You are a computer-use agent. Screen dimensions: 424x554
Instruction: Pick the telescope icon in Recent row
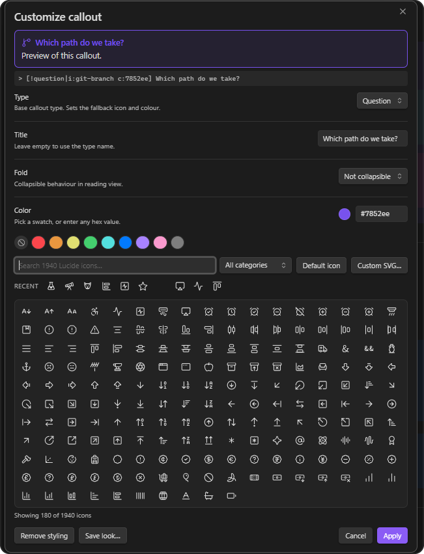click(x=69, y=286)
